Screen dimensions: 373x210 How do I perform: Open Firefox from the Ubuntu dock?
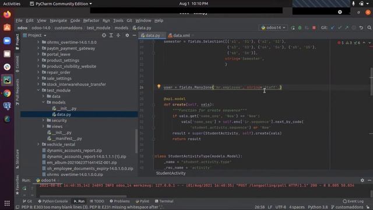tap(7, 15)
